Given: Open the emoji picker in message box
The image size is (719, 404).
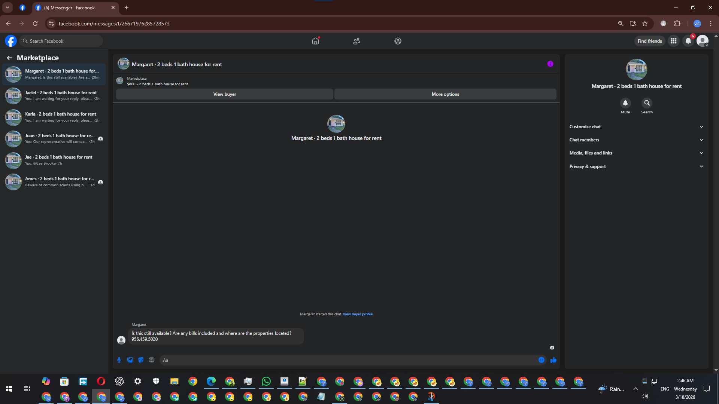Looking at the screenshot, I should click(x=541, y=360).
